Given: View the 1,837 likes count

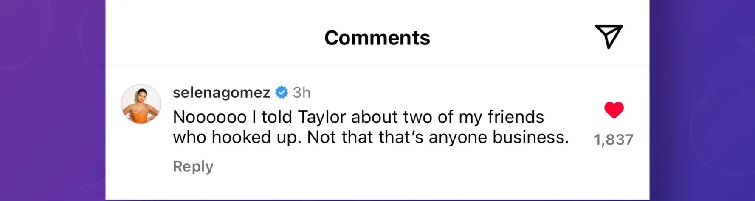Looking at the screenshot, I should pyautogui.click(x=614, y=140).
